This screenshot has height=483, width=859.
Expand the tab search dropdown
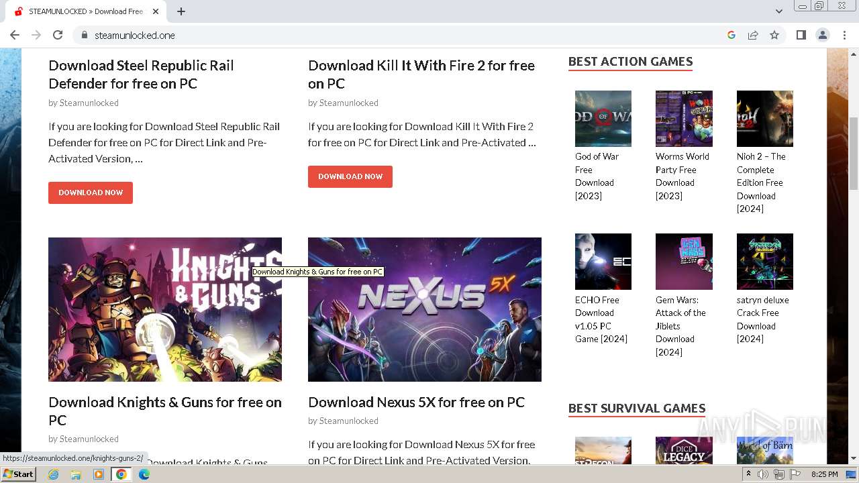[778, 11]
